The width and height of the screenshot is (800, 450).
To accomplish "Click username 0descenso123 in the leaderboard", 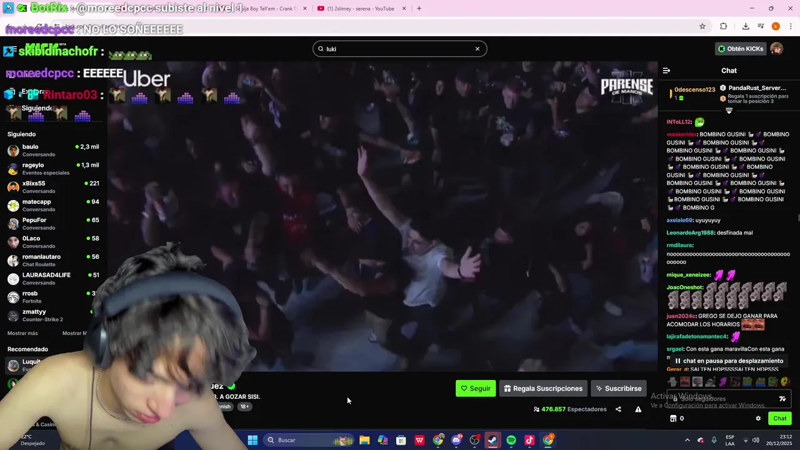I will [x=694, y=89].
